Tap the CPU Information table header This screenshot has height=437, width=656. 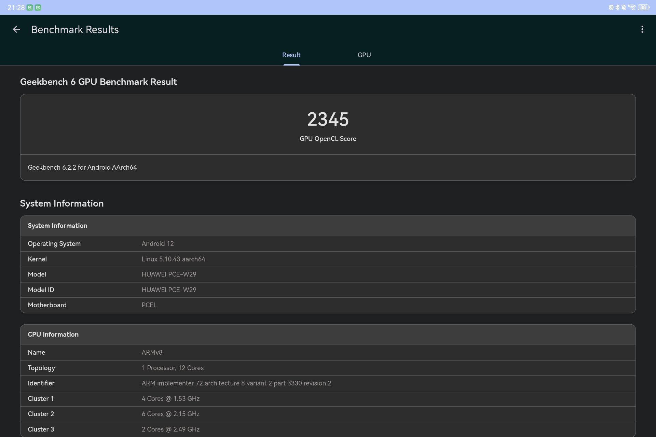tap(328, 335)
